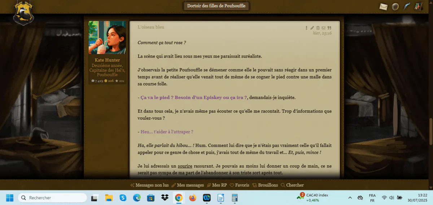
Task: Click the 206 gold coin stat
Action: click(x=109, y=81)
